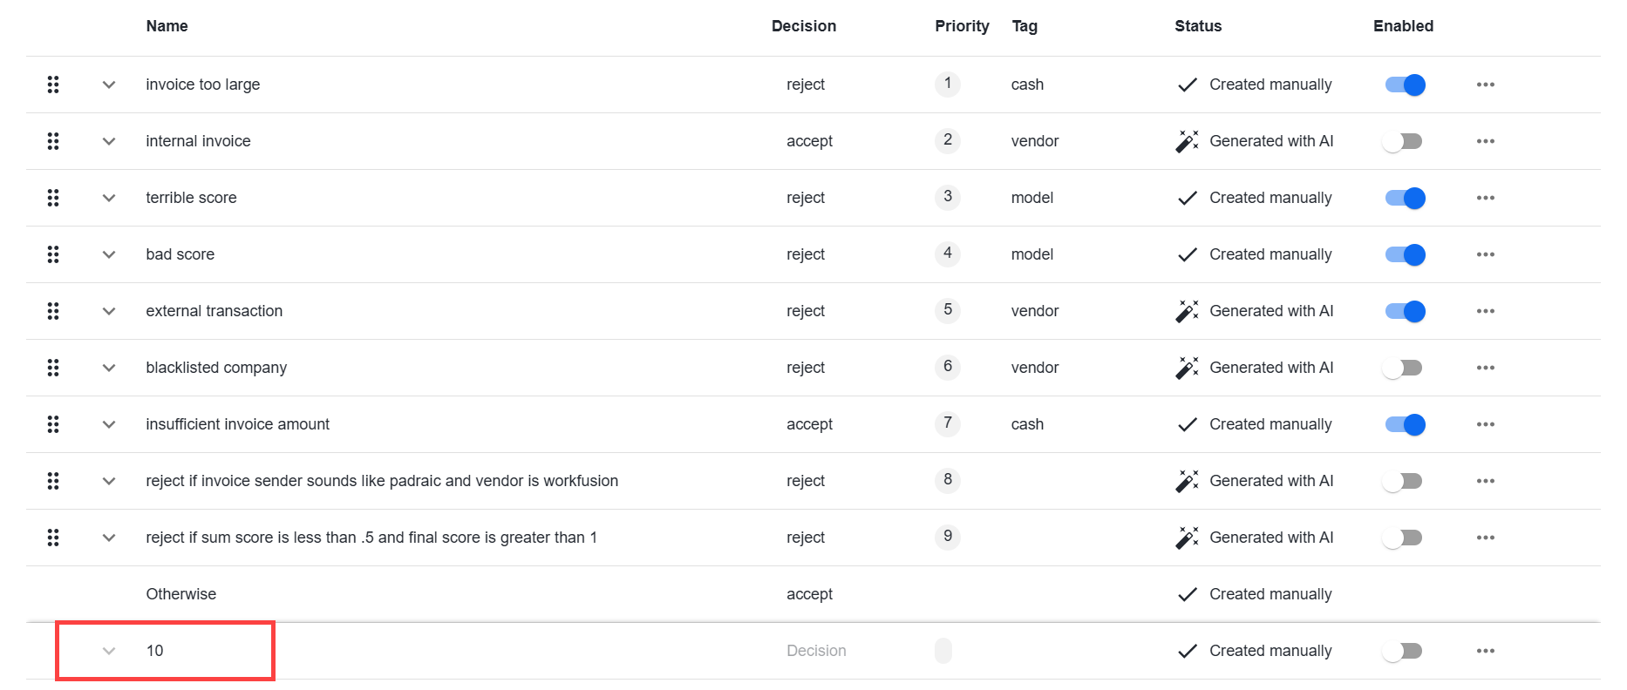Image resolution: width=1627 pixels, height=690 pixels.
Task: Grab the drag handle for invoice too large
Action: click(x=53, y=85)
